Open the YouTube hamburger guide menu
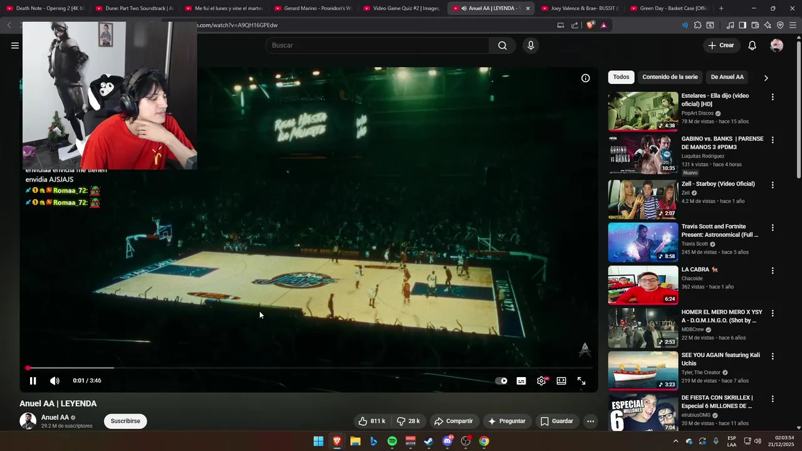 [15, 45]
